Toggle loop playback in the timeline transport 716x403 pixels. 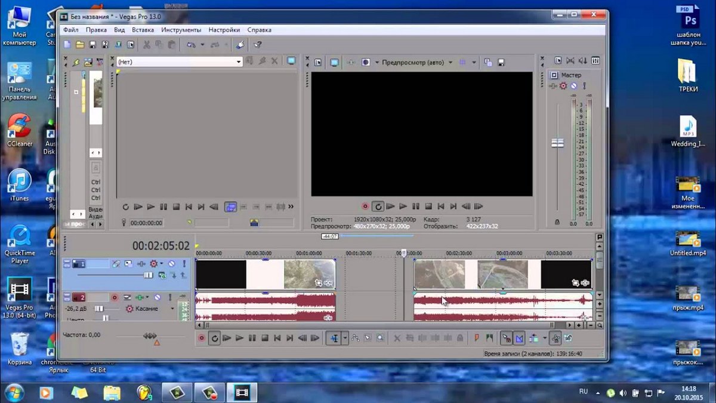215,338
